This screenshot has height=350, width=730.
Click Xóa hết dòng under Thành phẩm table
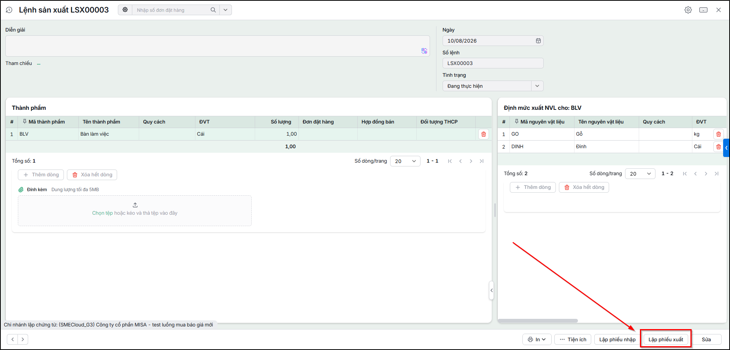pos(92,175)
